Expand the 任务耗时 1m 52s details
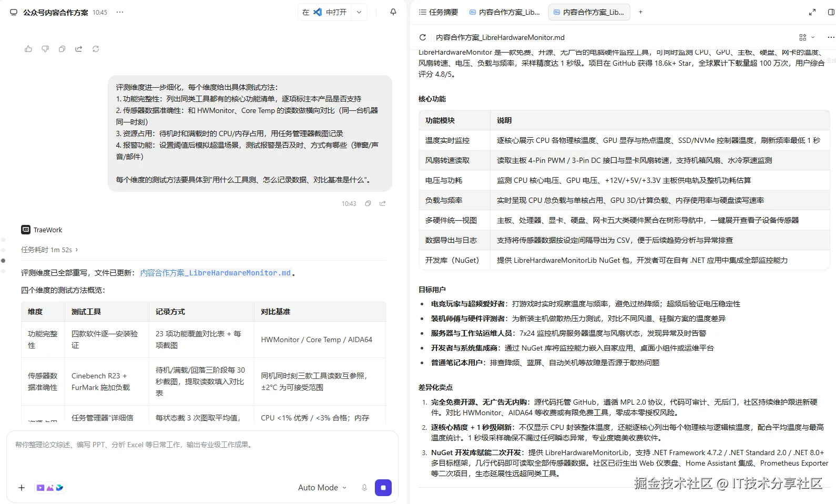 49,250
